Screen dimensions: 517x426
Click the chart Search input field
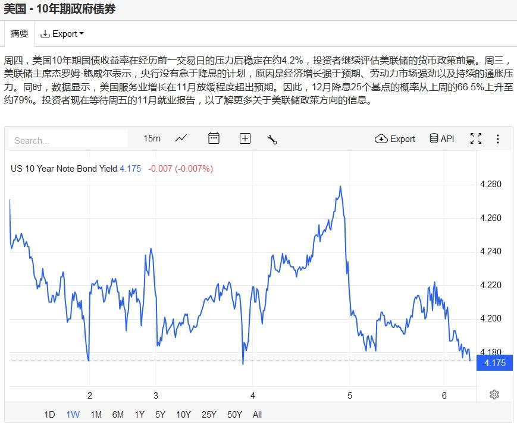point(68,139)
